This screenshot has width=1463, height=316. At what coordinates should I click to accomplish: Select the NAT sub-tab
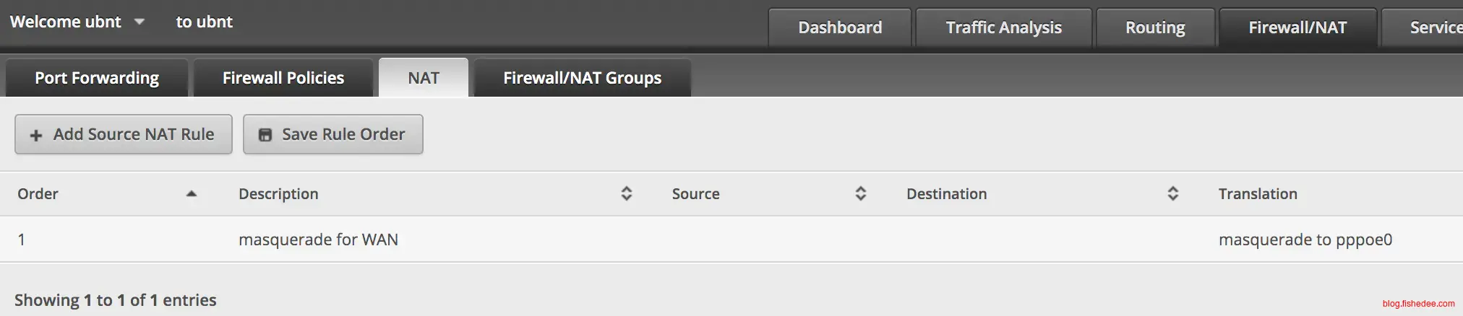tap(424, 78)
